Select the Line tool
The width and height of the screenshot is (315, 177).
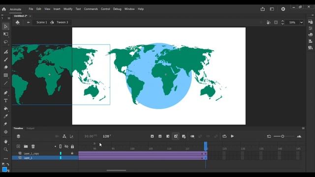click(x=5, y=83)
